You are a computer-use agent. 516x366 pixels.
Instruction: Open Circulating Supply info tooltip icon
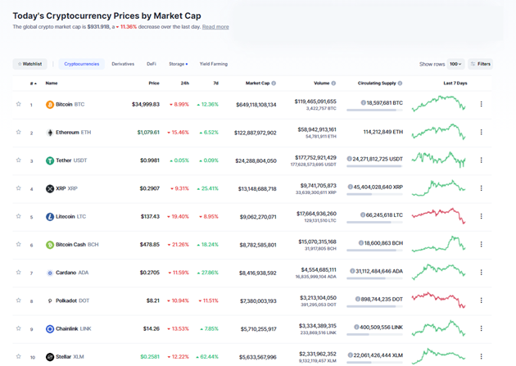400,84
